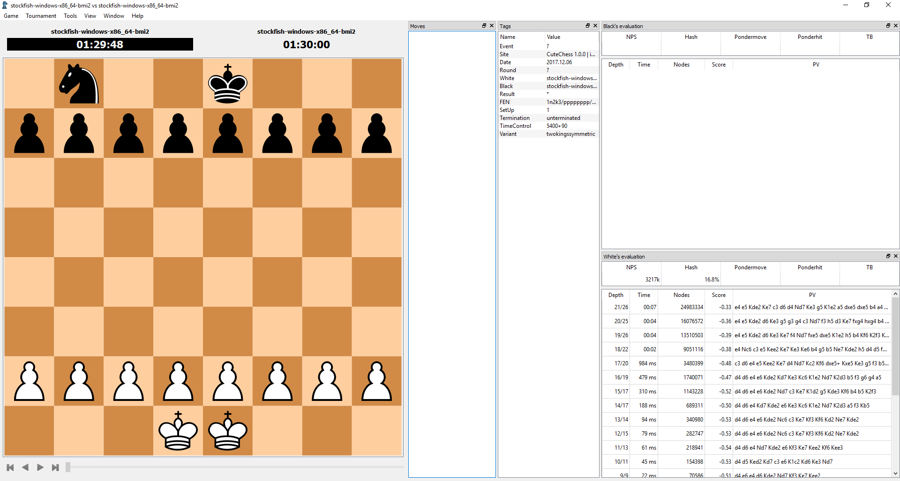
Task: Step back one move
Action: [x=25, y=467]
